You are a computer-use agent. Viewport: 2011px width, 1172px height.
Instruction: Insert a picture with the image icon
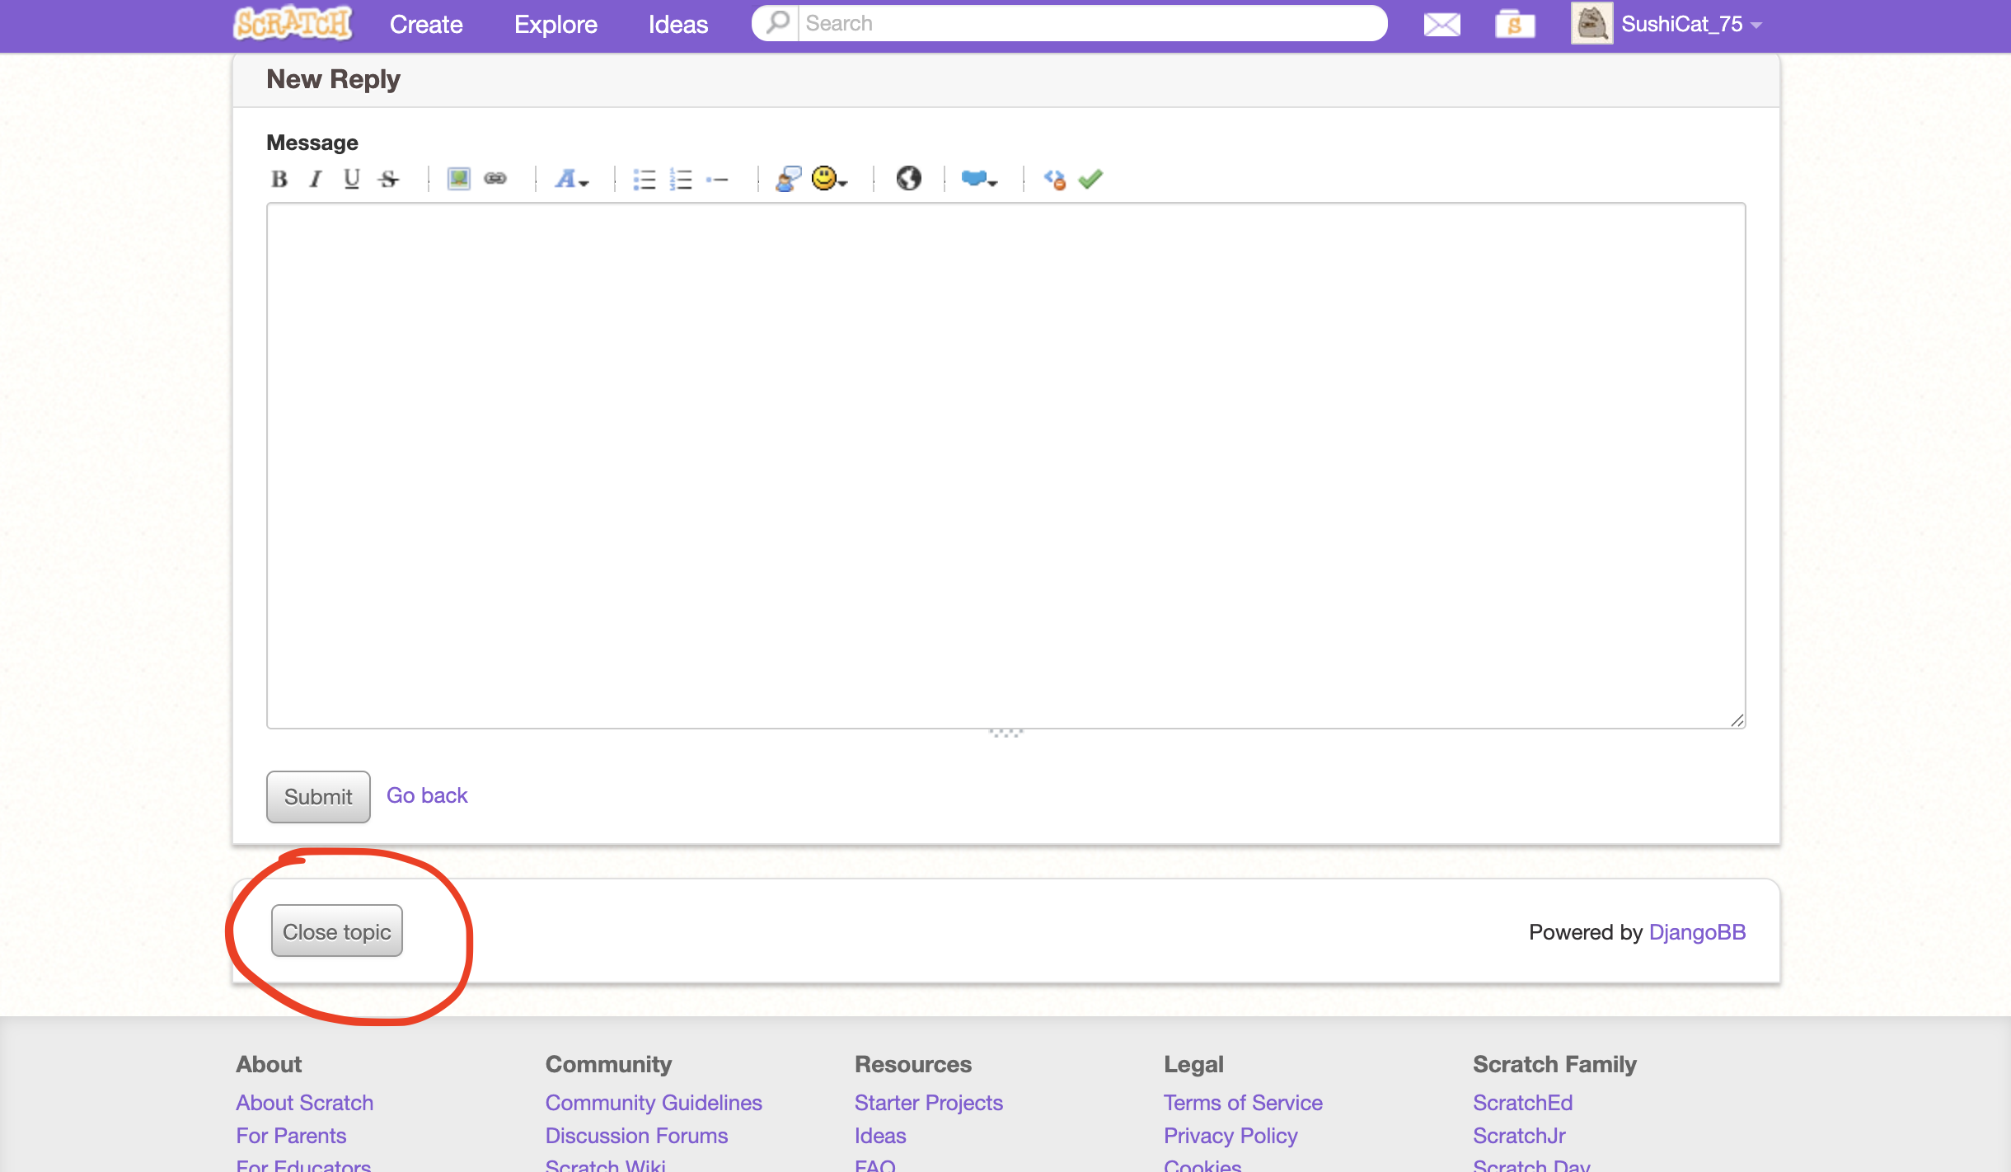coord(459,179)
